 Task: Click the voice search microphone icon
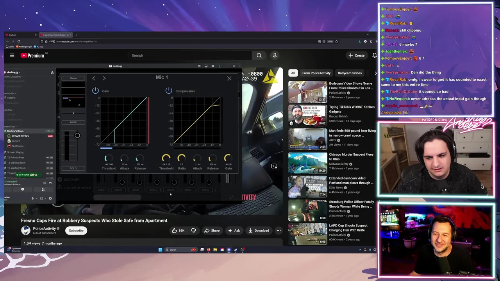[275, 55]
